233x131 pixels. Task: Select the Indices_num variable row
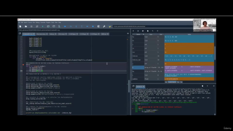point(173,60)
